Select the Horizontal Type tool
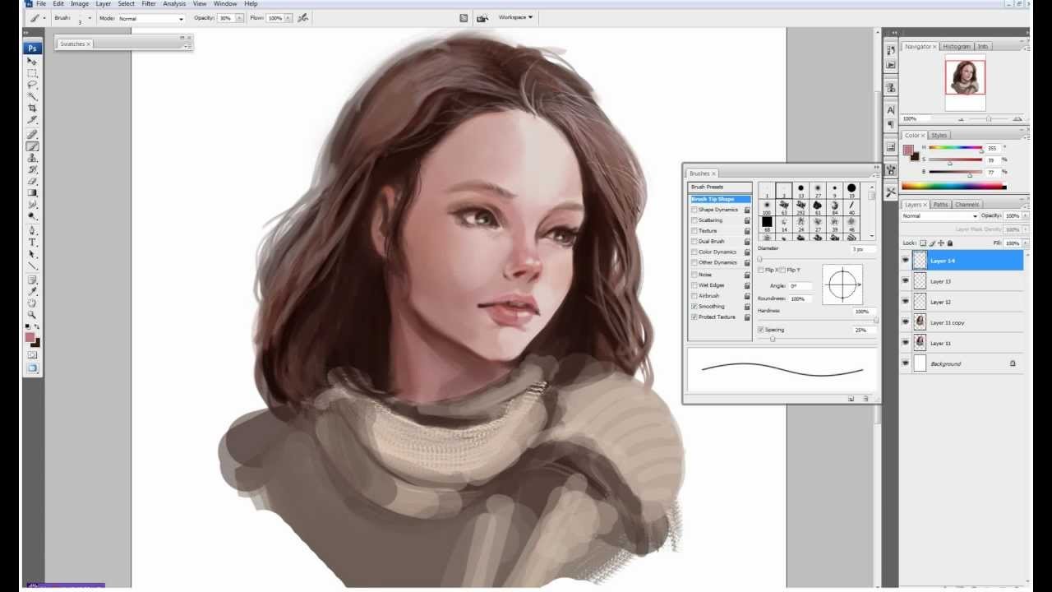The height and width of the screenshot is (592, 1052). 32,243
